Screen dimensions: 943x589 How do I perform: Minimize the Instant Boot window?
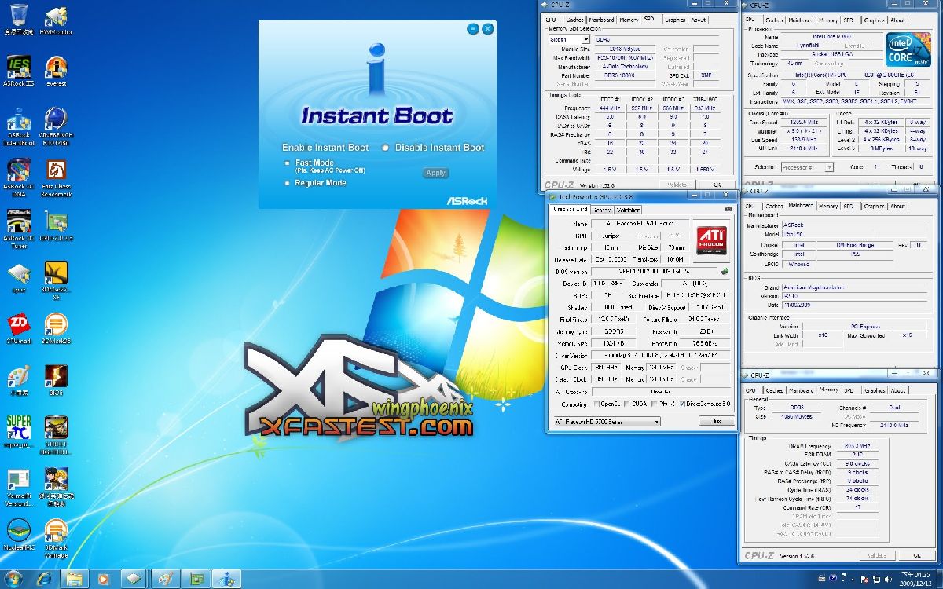coord(472,29)
